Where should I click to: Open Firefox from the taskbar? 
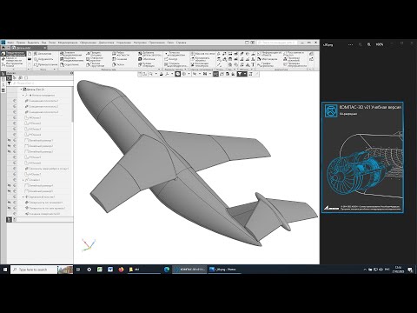(121, 270)
